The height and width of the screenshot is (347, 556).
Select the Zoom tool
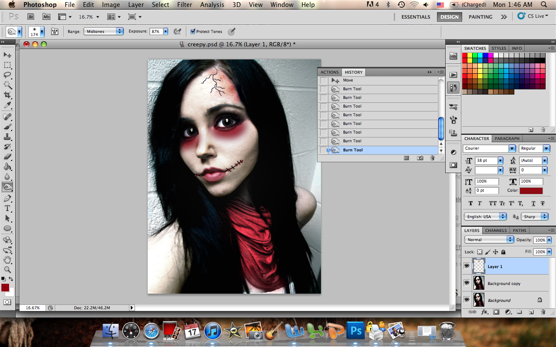coord(7,270)
